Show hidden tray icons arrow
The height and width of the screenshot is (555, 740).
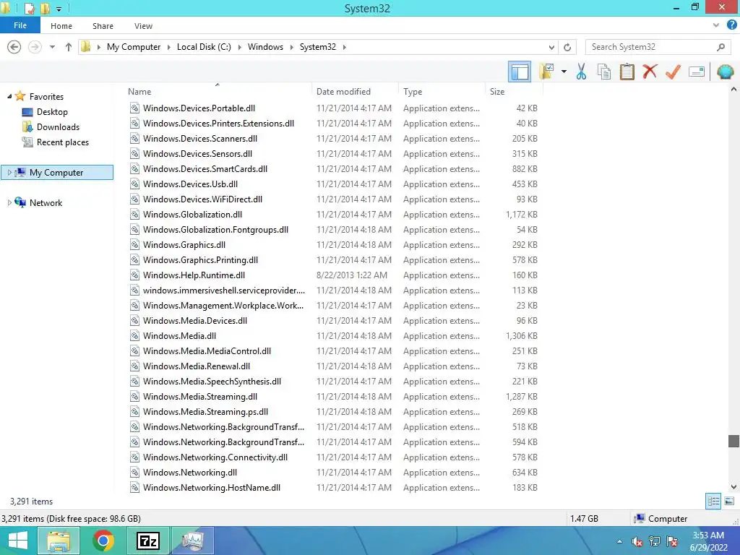pos(619,541)
